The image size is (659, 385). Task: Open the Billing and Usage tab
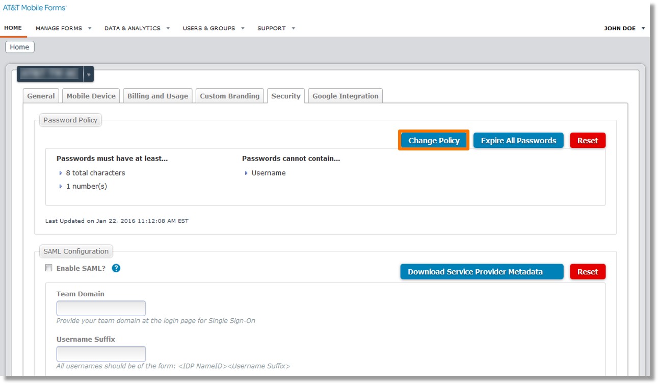[x=157, y=96]
